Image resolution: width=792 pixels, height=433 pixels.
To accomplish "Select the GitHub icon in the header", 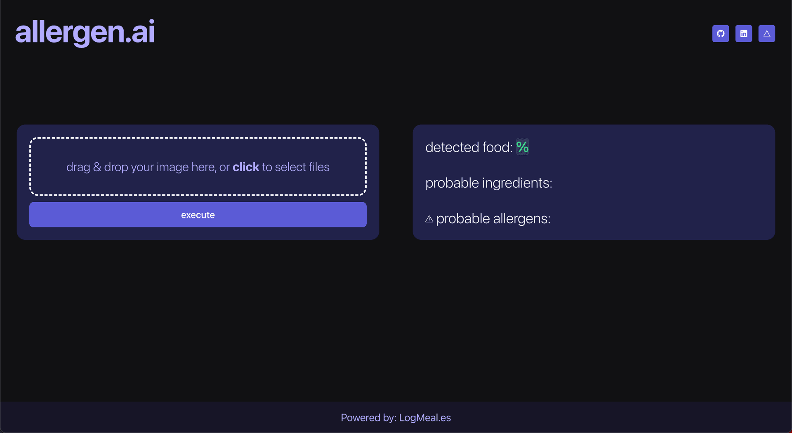I will click(x=721, y=33).
